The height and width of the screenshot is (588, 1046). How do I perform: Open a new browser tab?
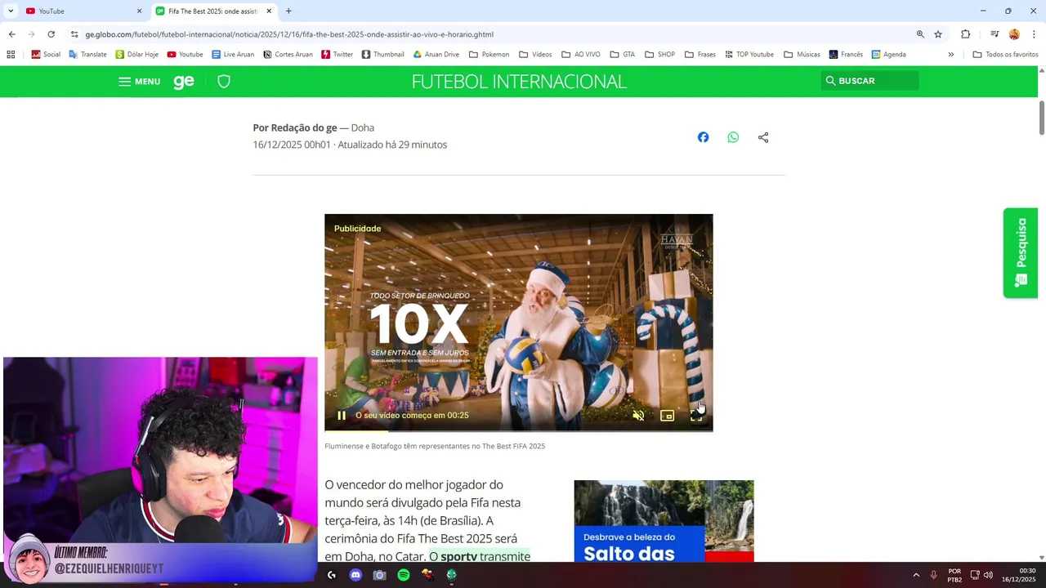pyautogui.click(x=288, y=11)
